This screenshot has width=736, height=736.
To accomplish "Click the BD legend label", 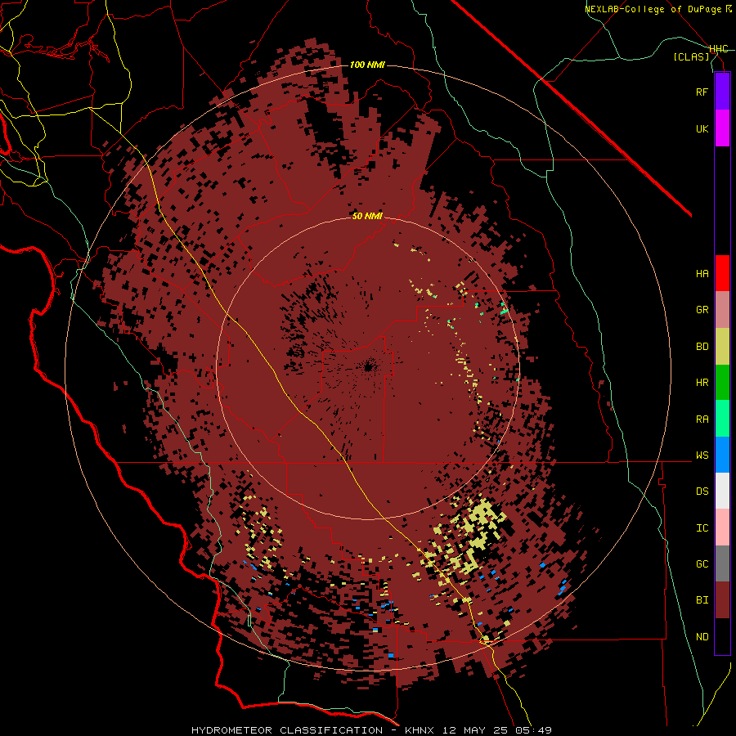I will 702,347.
